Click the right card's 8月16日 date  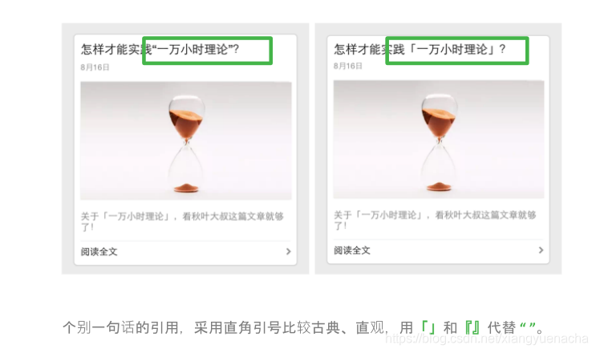[348, 66]
